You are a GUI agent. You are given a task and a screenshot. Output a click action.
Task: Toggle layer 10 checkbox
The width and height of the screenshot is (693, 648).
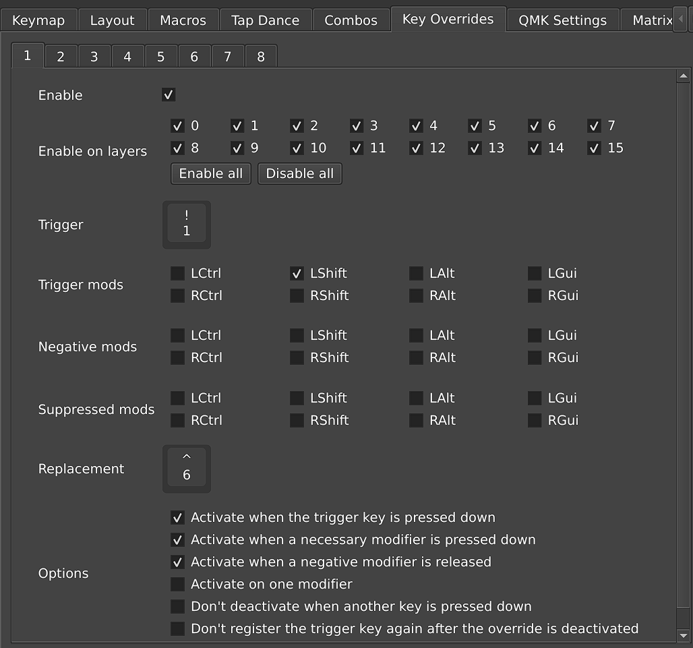297,148
